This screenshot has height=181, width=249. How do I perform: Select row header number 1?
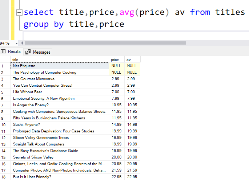[x=5, y=66]
